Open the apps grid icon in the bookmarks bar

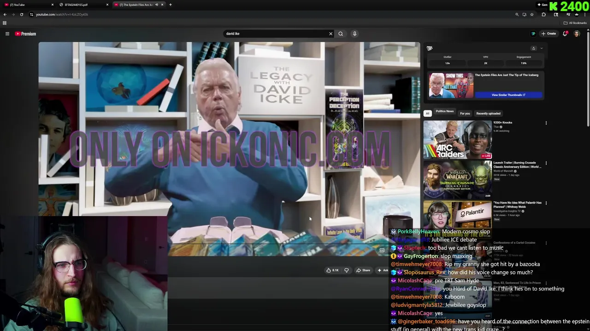click(5, 23)
